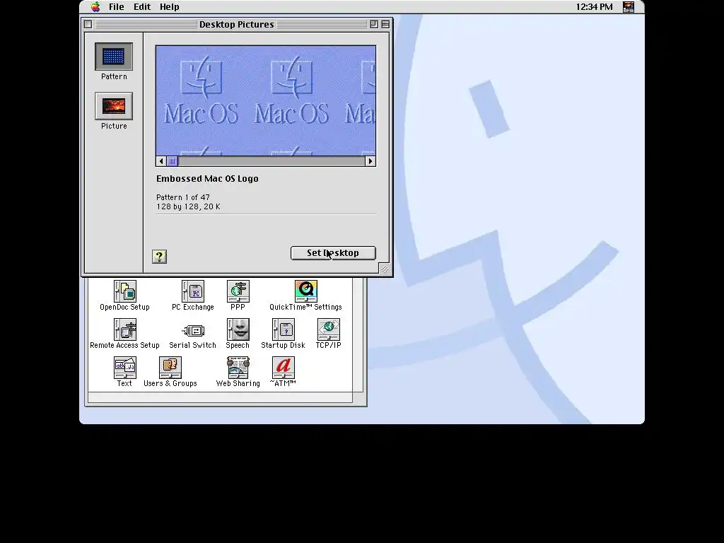This screenshot has width=724, height=543.
Task: Open the Web Sharing control panel
Action: click(238, 368)
